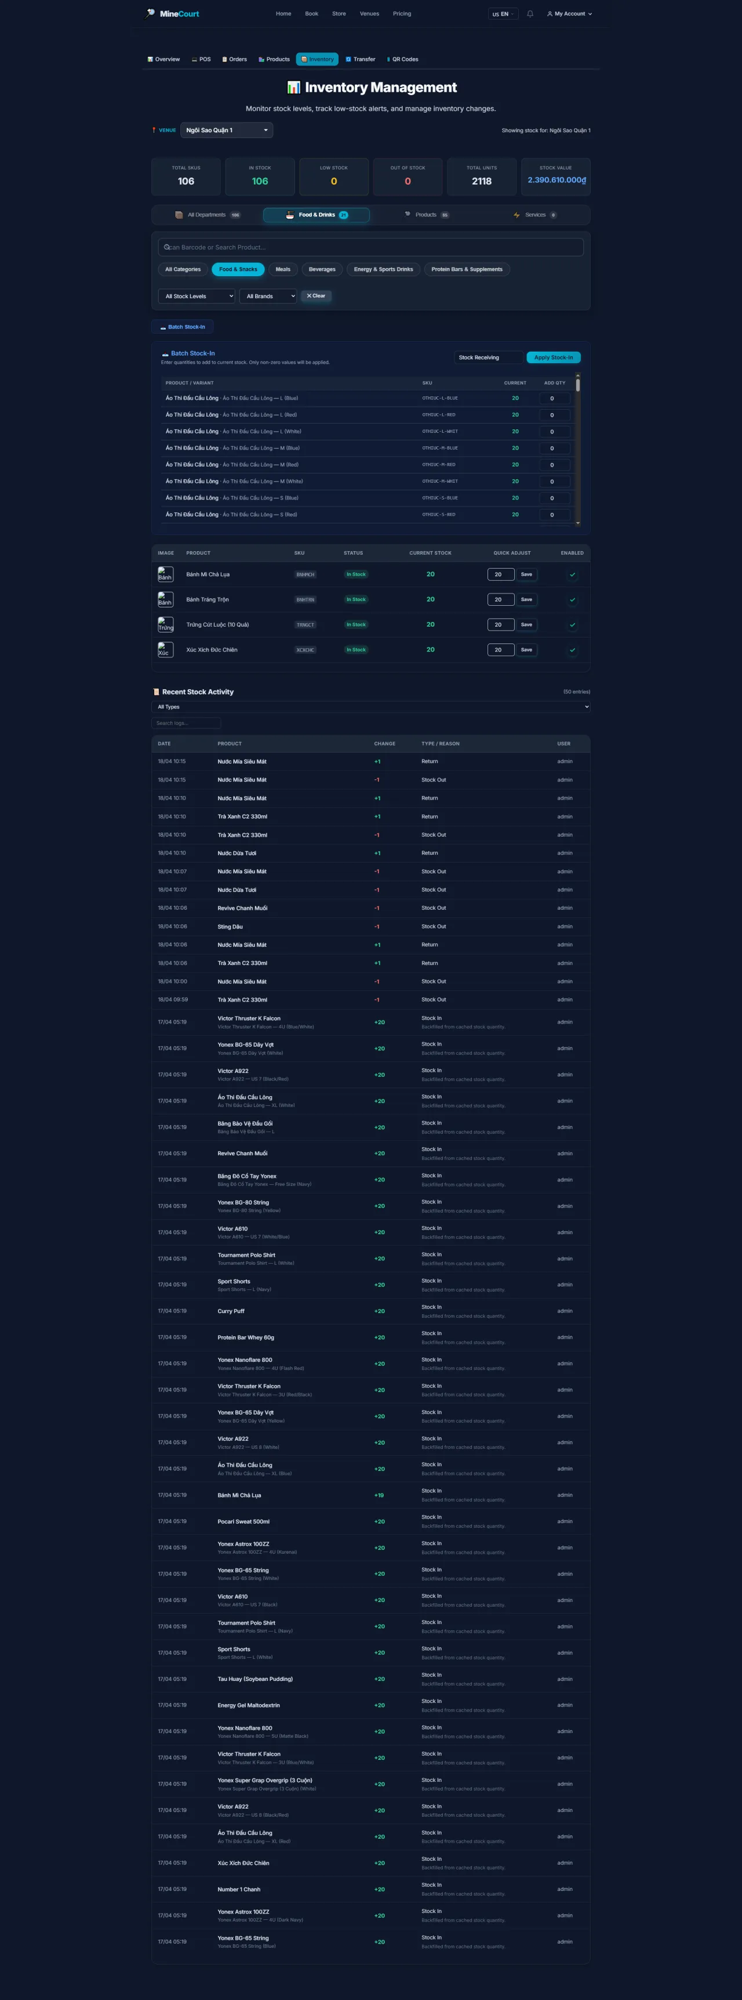
Task: Open the All Types activity filter
Action: [x=370, y=707]
